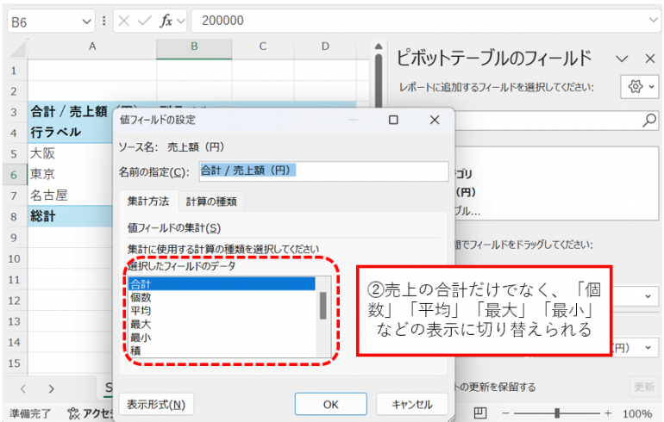The image size is (664, 422).
Task: Click the accessibility icon in status bar
Action: (74, 413)
